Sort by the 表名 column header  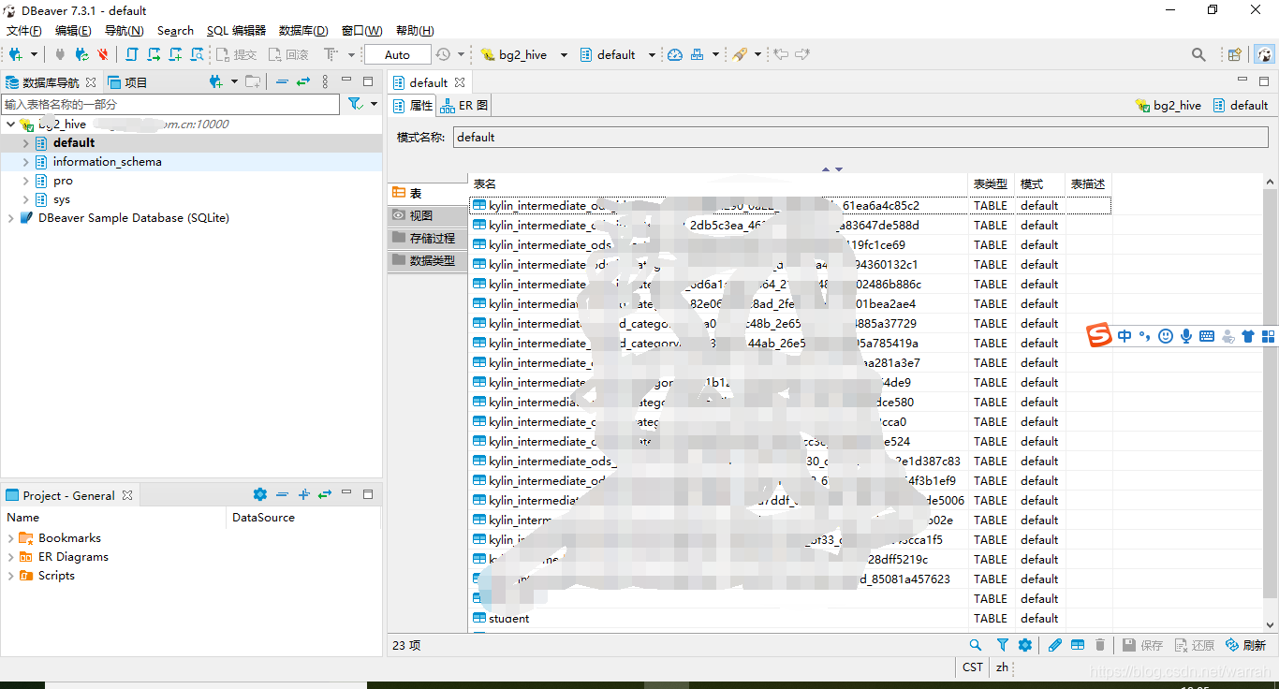click(718, 184)
